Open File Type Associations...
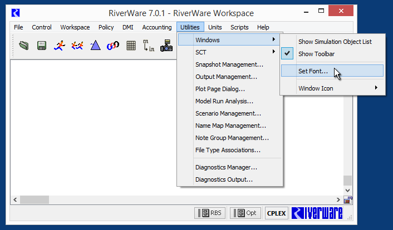393x230 pixels. (229, 150)
